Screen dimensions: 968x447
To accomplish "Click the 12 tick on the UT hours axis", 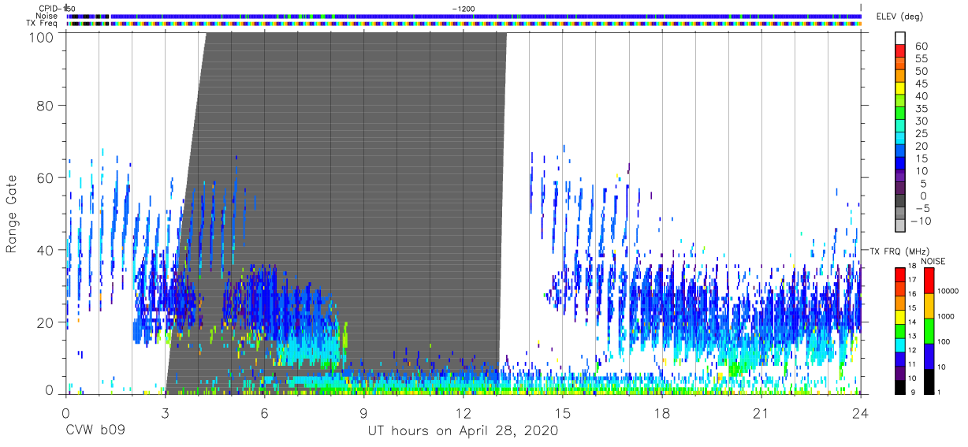I will (x=464, y=414).
